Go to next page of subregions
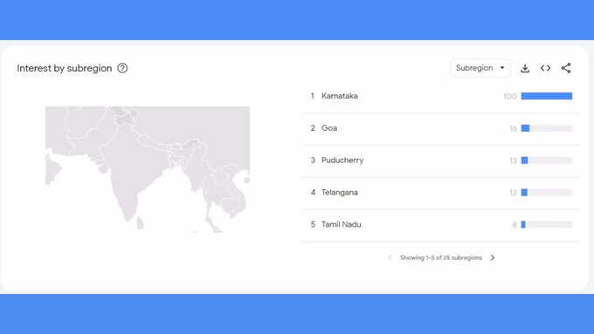Screen dimensions: 594x334 point(493,257)
